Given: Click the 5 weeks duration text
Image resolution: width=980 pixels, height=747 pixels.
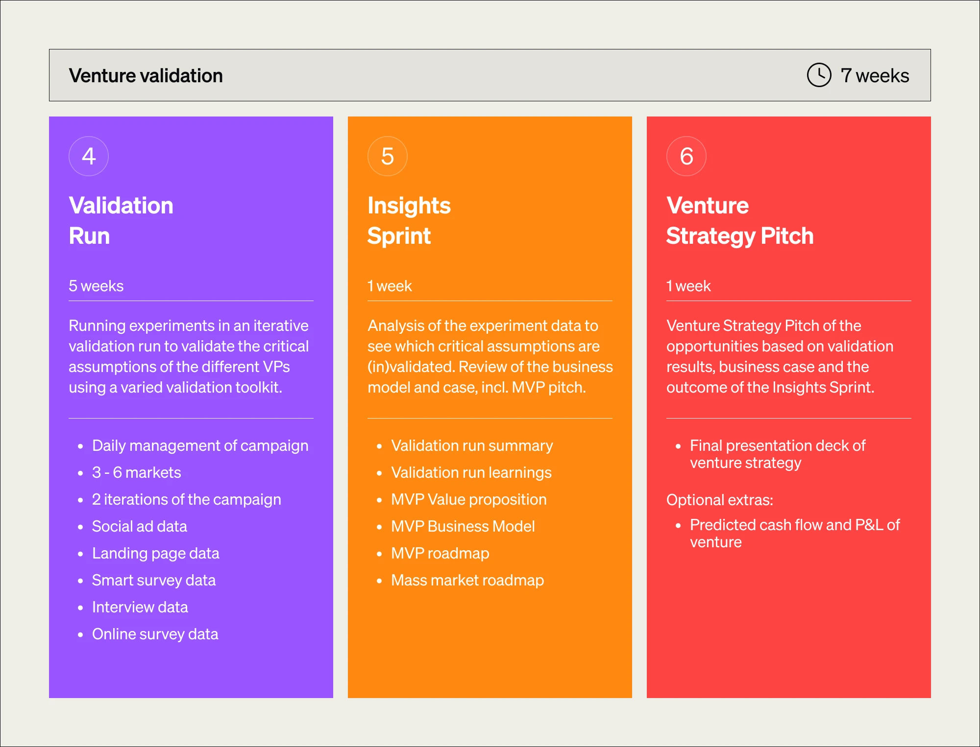Looking at the screenshot, I should 96,286.
